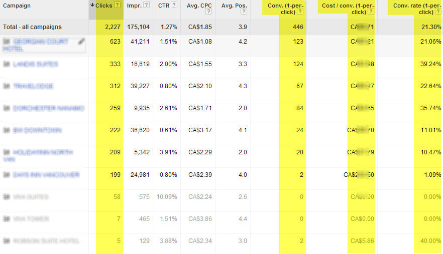Open the Dorchester Nanaimo campaign link
The height and width of the screenshot is (254, 443).
(x=48, y=108)
